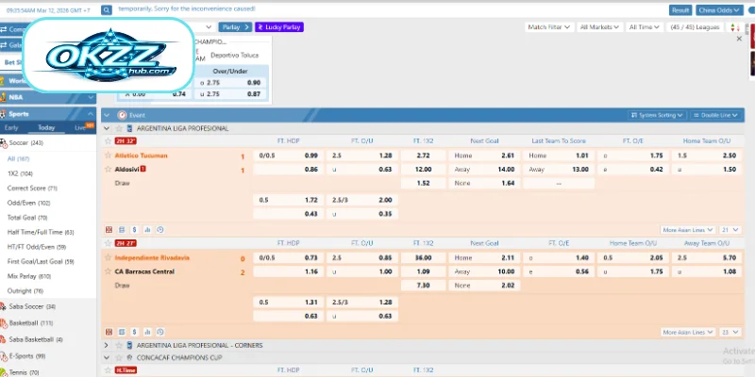Screen dimensions: 755x377
Task: Toggle the star next to Aldosivi
Action: (x=109, y=170)
